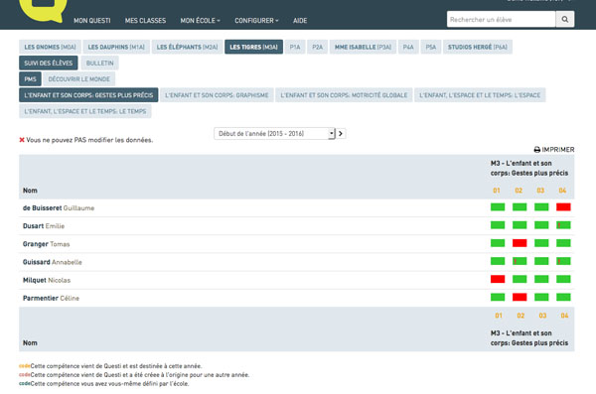Open student Dusart Emilie
This screenshot has height=394, width=596.
pyautogui.click(x=44, y=226)
